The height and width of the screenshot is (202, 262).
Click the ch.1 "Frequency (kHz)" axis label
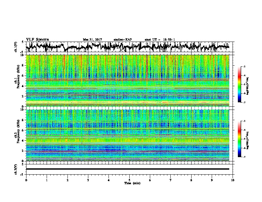click(x=18, y=77)
